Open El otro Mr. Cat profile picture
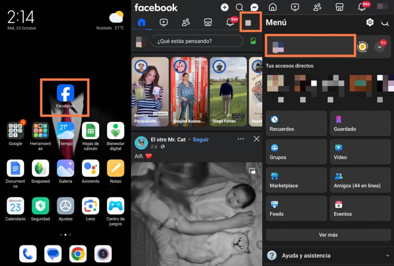 tap(141, 143)
